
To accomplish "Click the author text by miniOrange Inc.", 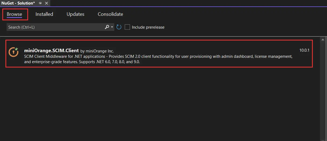I will click(97, 51).
